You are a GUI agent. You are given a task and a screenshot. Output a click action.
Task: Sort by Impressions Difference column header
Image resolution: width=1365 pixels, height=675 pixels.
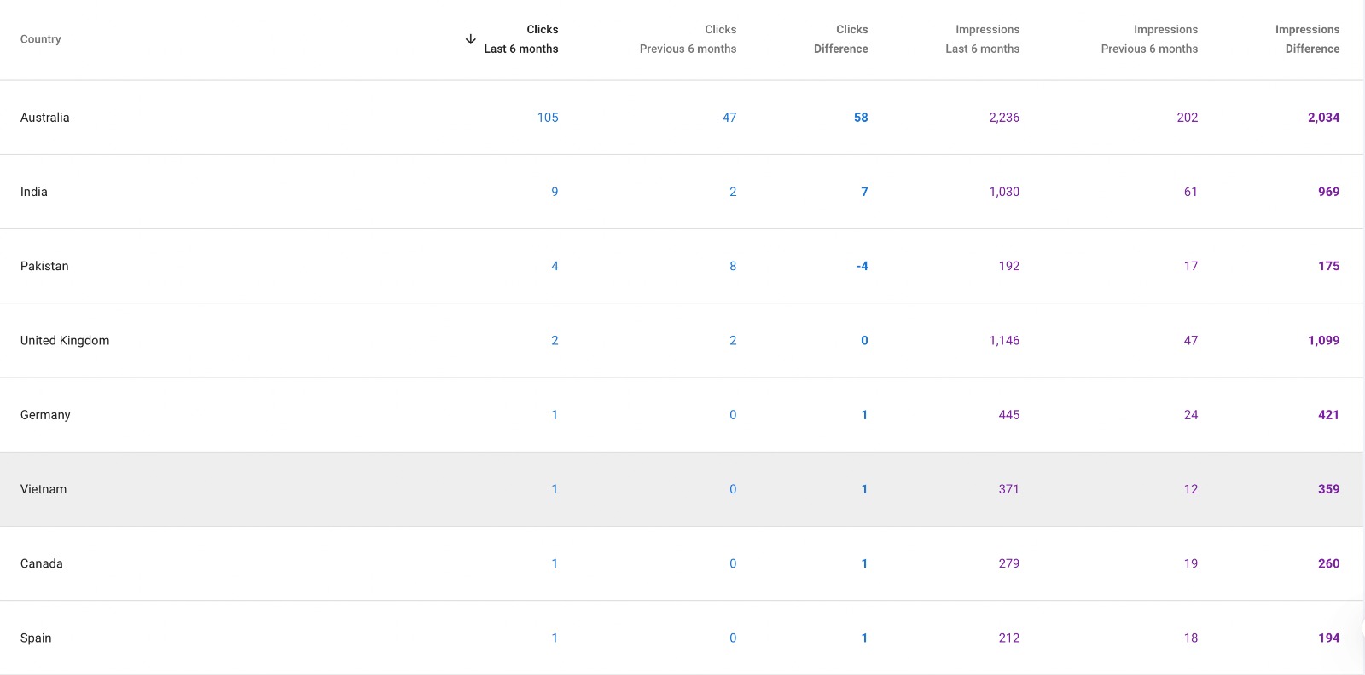(1307, 39)
